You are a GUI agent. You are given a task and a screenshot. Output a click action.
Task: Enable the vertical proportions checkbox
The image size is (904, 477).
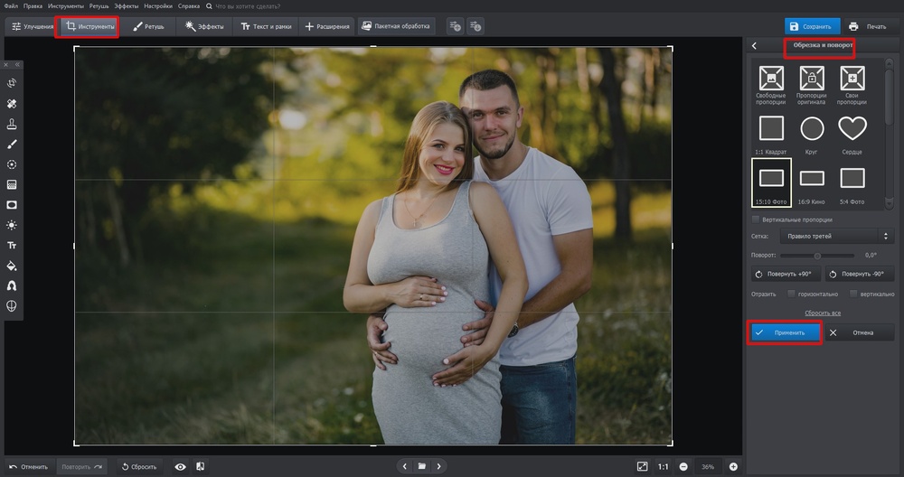click(756, 220)
